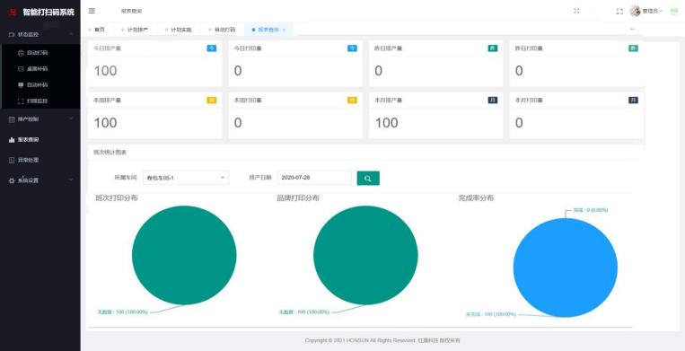
Task: Click the green badge on 昨日打印量 card
Action: click(633, 48)
